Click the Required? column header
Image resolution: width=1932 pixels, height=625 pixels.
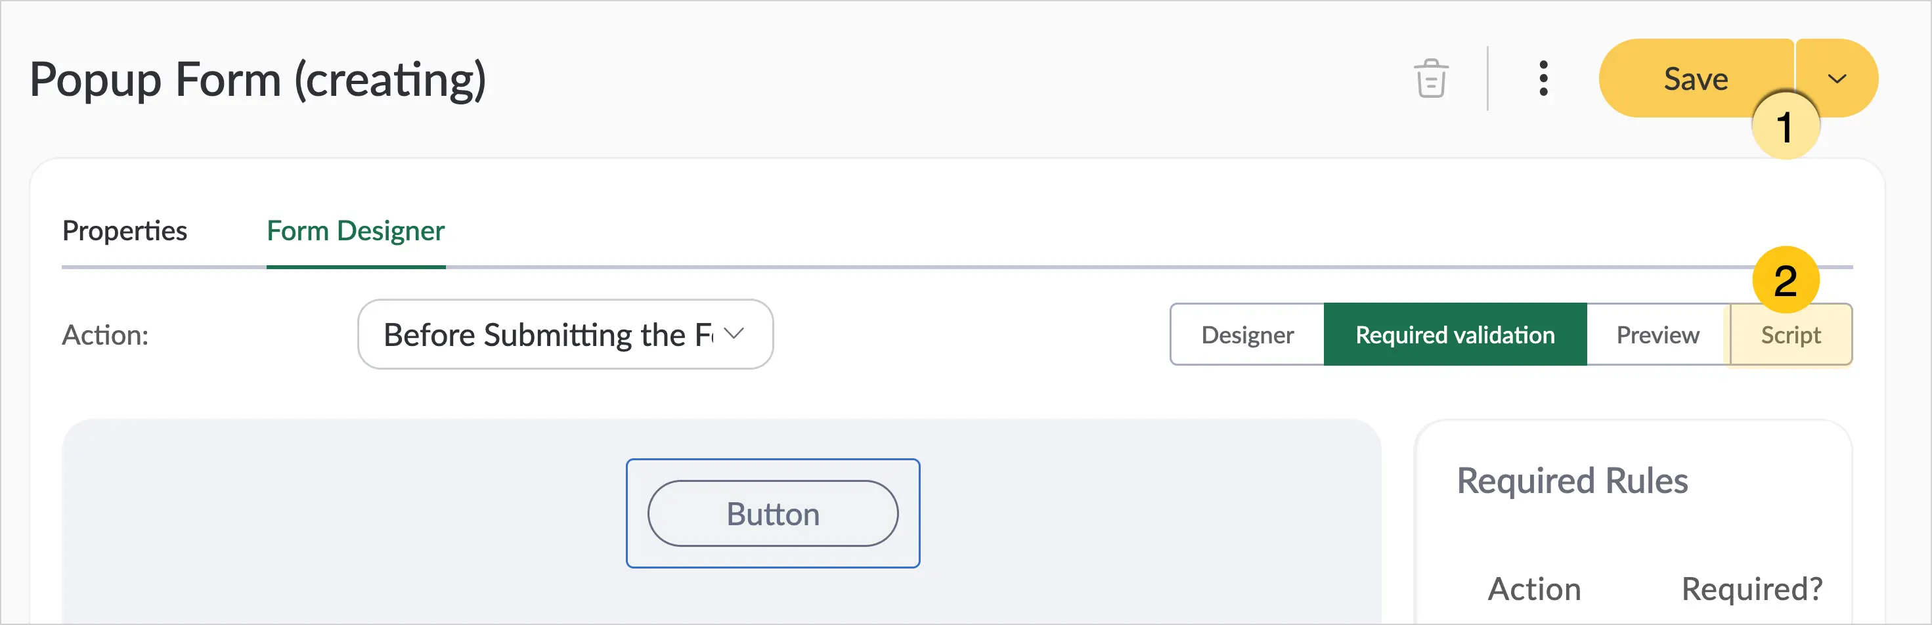click(1751, 589)
